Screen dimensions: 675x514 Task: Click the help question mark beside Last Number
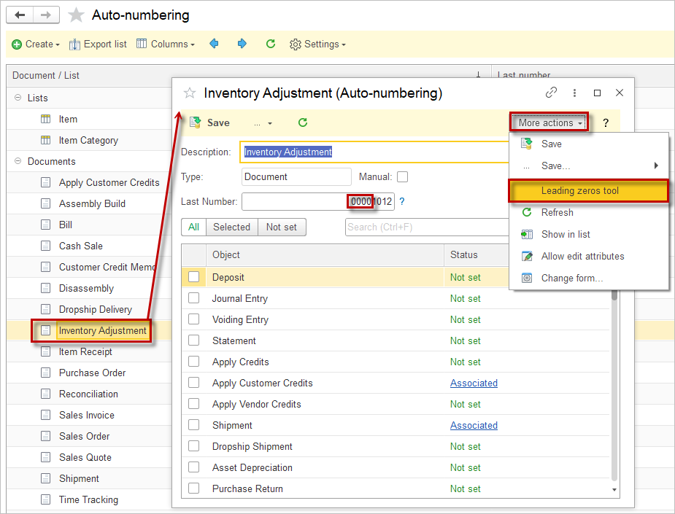click(x=402, y=201)
